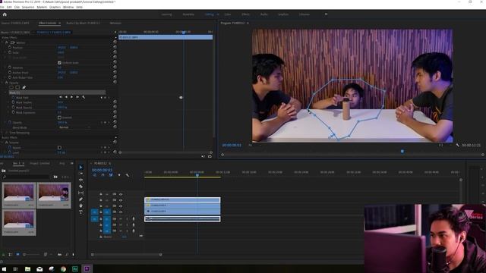Switch to the Color workspace

pos(228,14)
